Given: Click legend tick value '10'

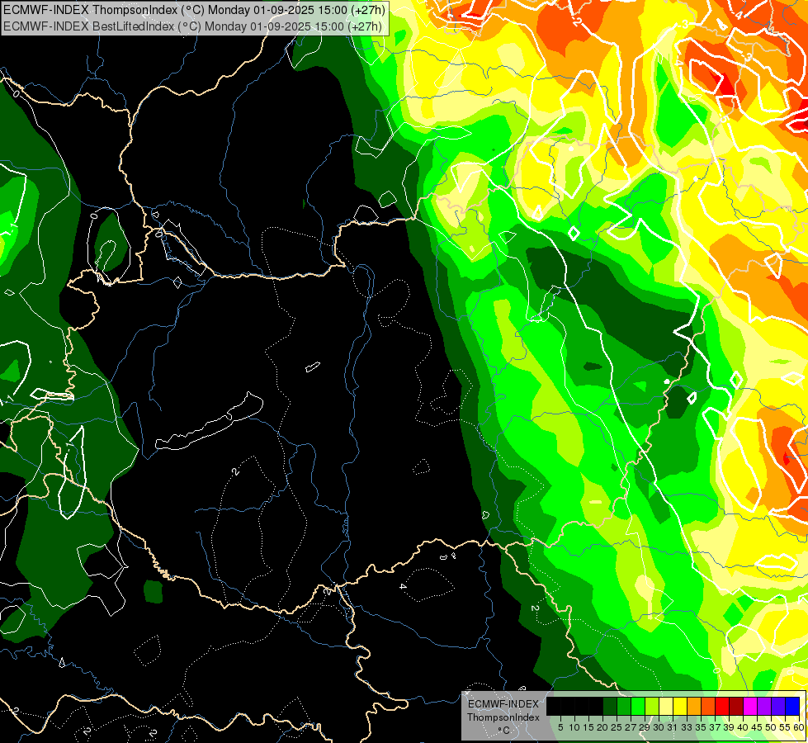Looking at the screenshot, I should click(574, 727).
